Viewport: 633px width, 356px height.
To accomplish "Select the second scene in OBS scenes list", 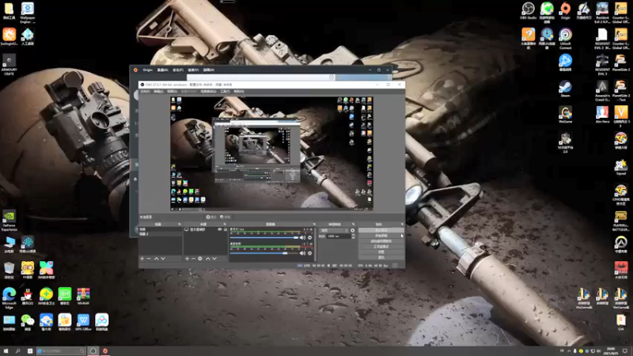I will pos(161,233).
